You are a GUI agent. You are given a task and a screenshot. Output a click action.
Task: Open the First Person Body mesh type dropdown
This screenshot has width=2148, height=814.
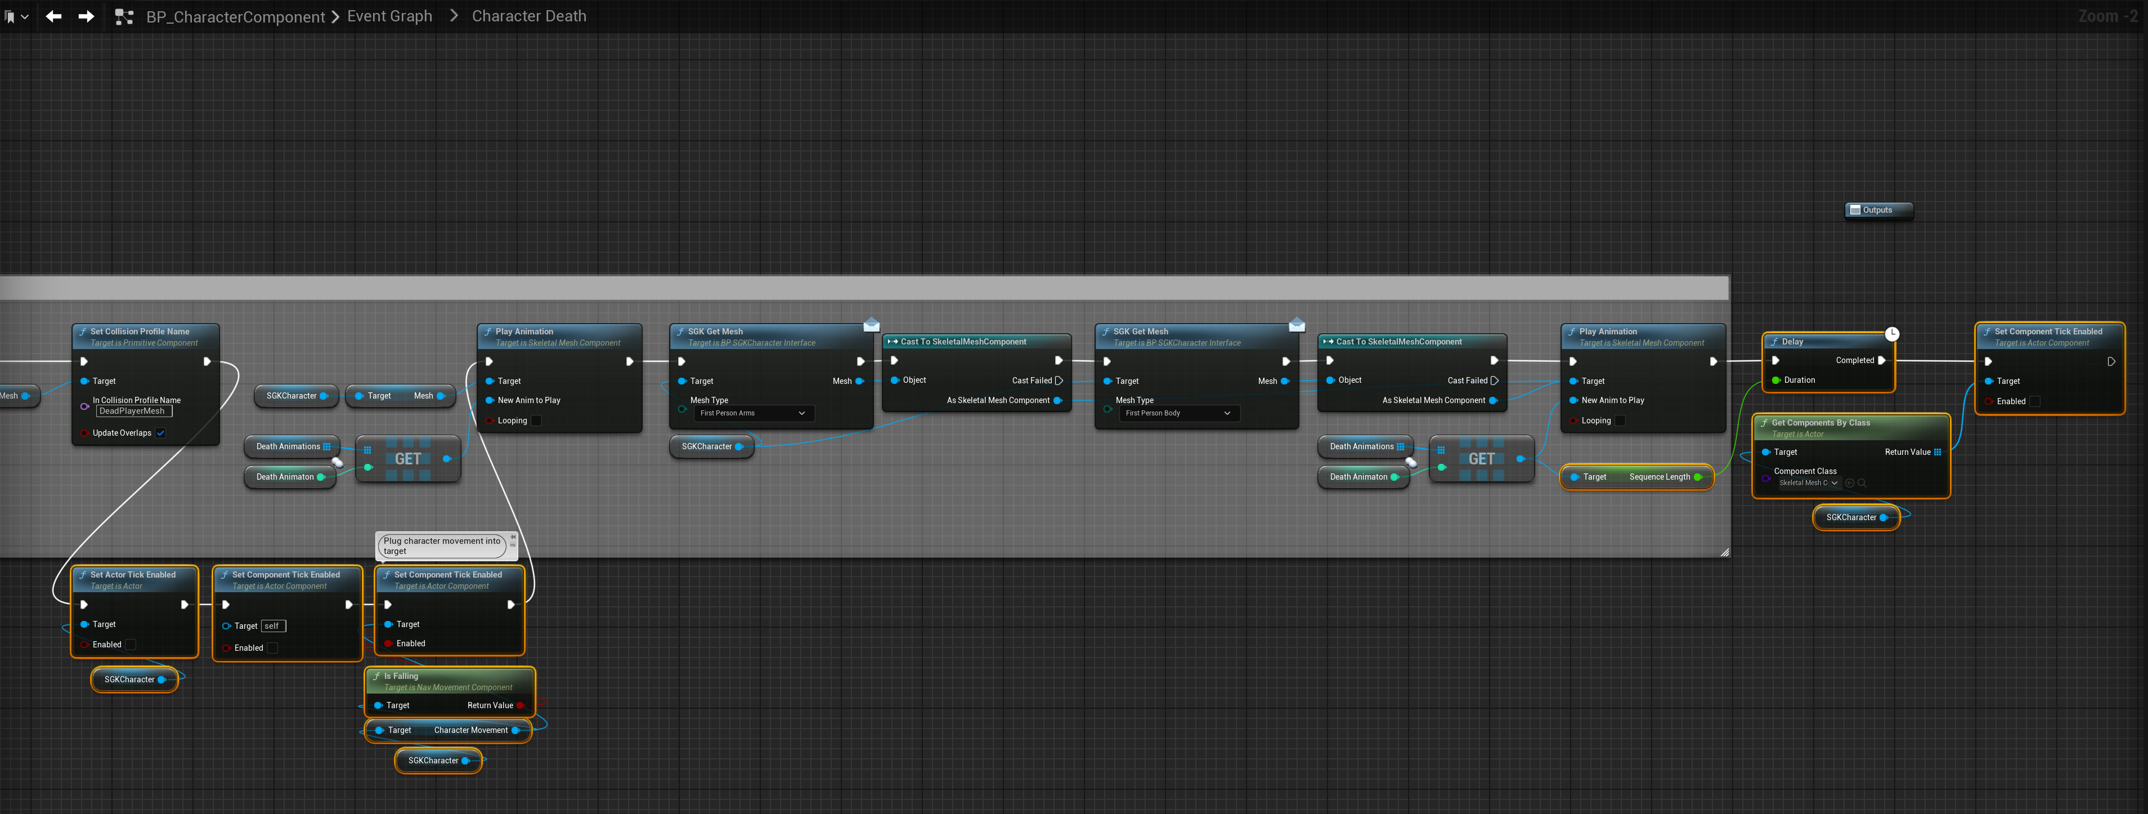tap(1177, 413)
